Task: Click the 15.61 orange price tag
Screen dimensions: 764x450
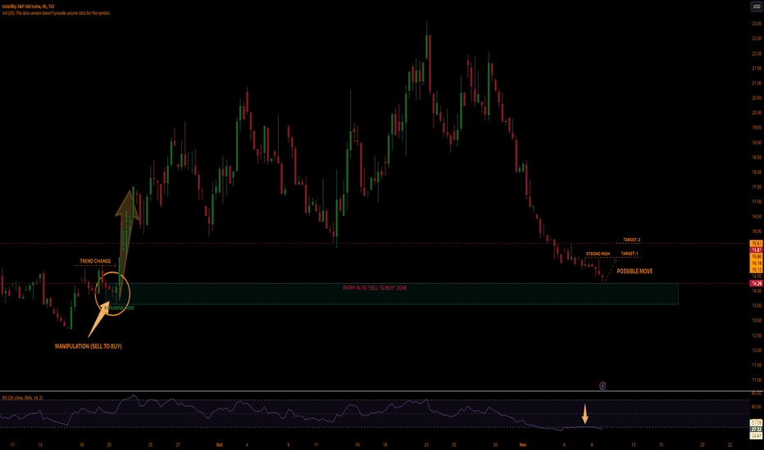Action: tap(756, 243)
